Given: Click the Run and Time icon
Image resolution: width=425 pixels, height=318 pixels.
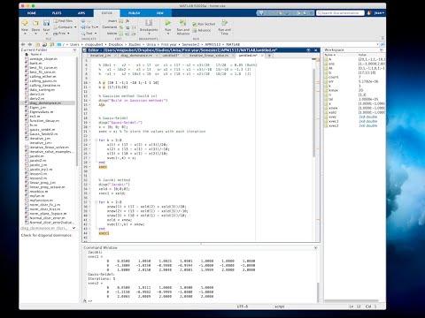Looking at the screenshot, I should [x=225, y=23].
